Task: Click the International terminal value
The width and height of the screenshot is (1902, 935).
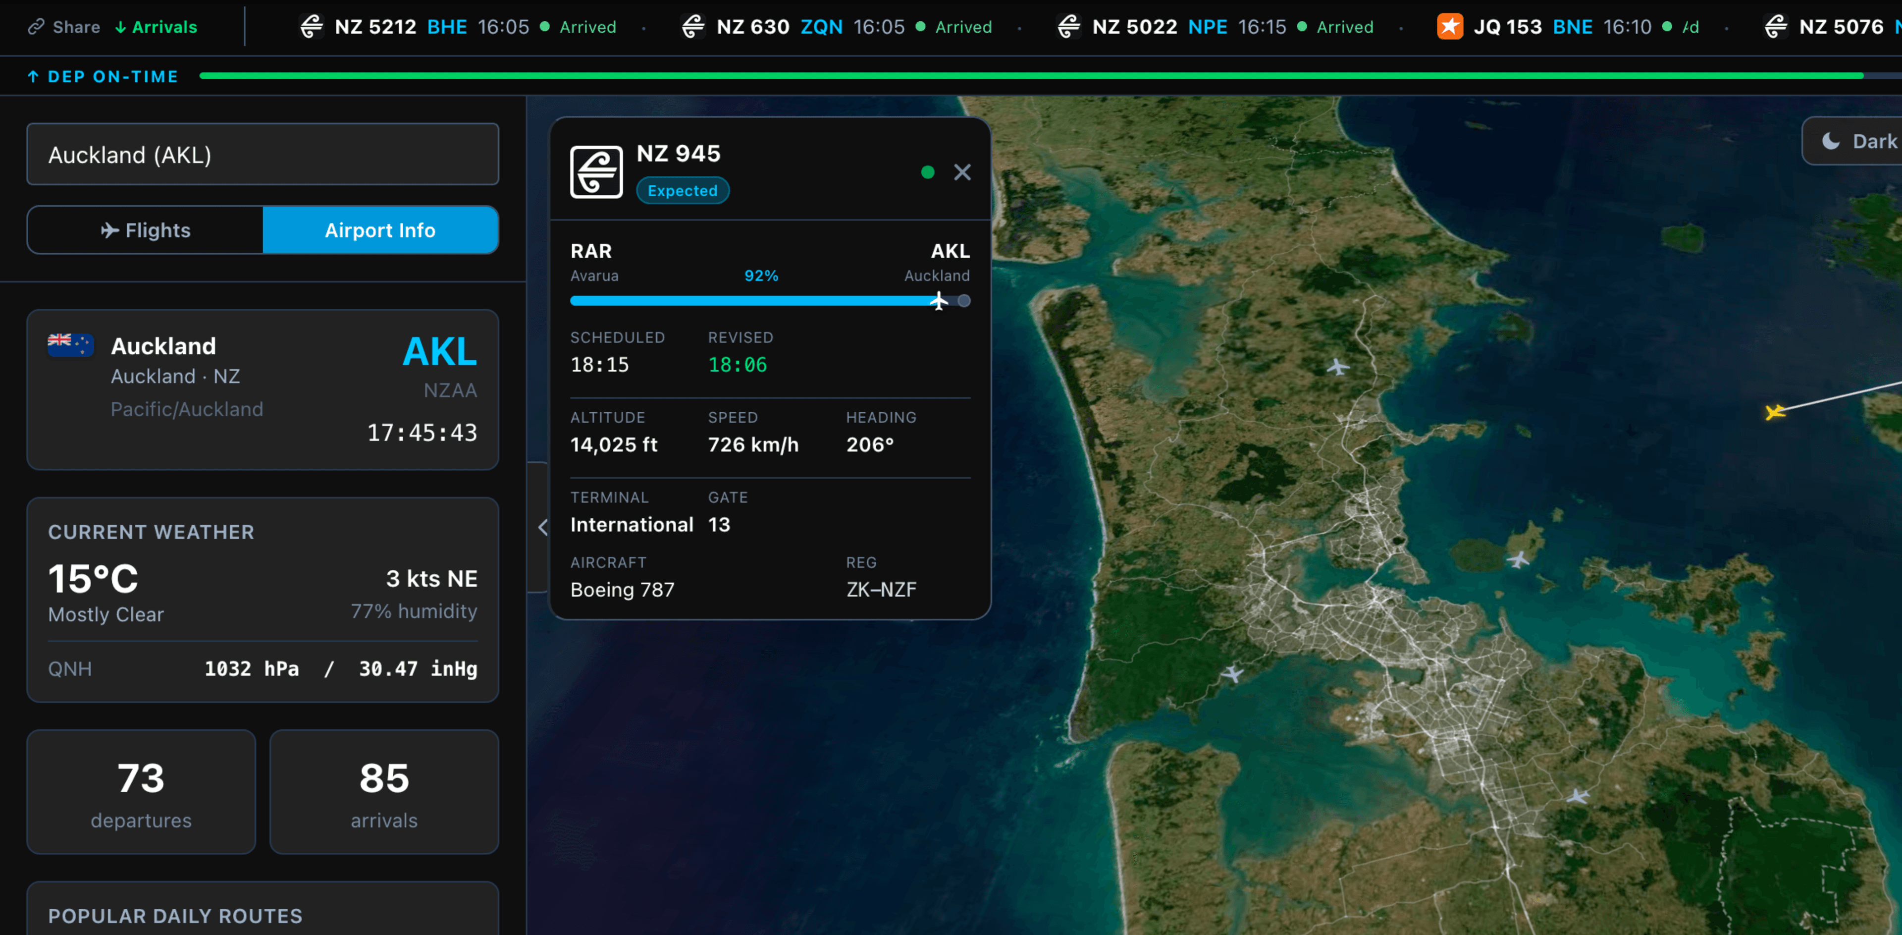Action: click(632, 524)
